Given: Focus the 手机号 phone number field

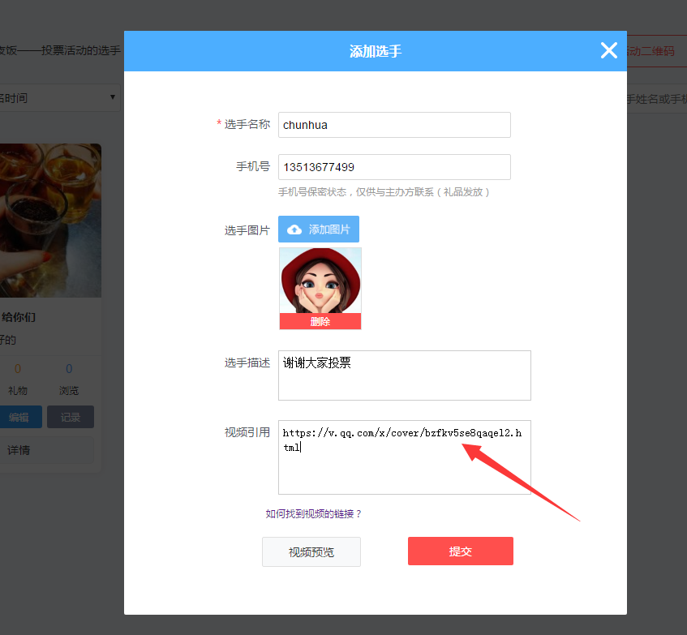Looking at the screenshot, I should [394, 167].
